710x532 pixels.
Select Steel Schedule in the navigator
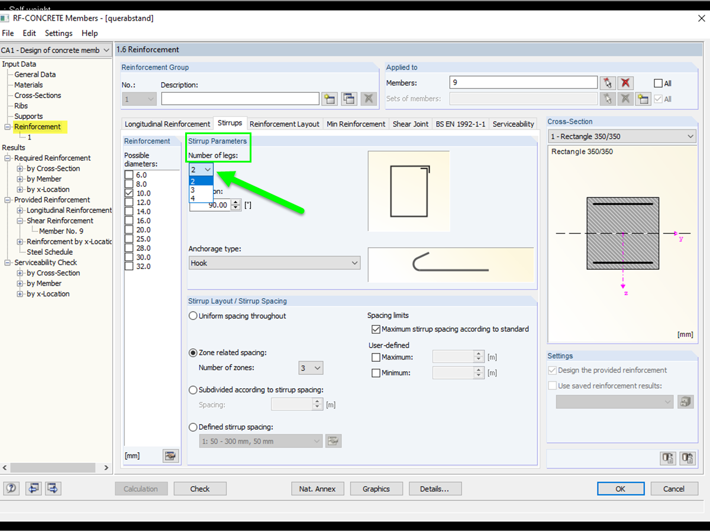[x=50, y=252]
